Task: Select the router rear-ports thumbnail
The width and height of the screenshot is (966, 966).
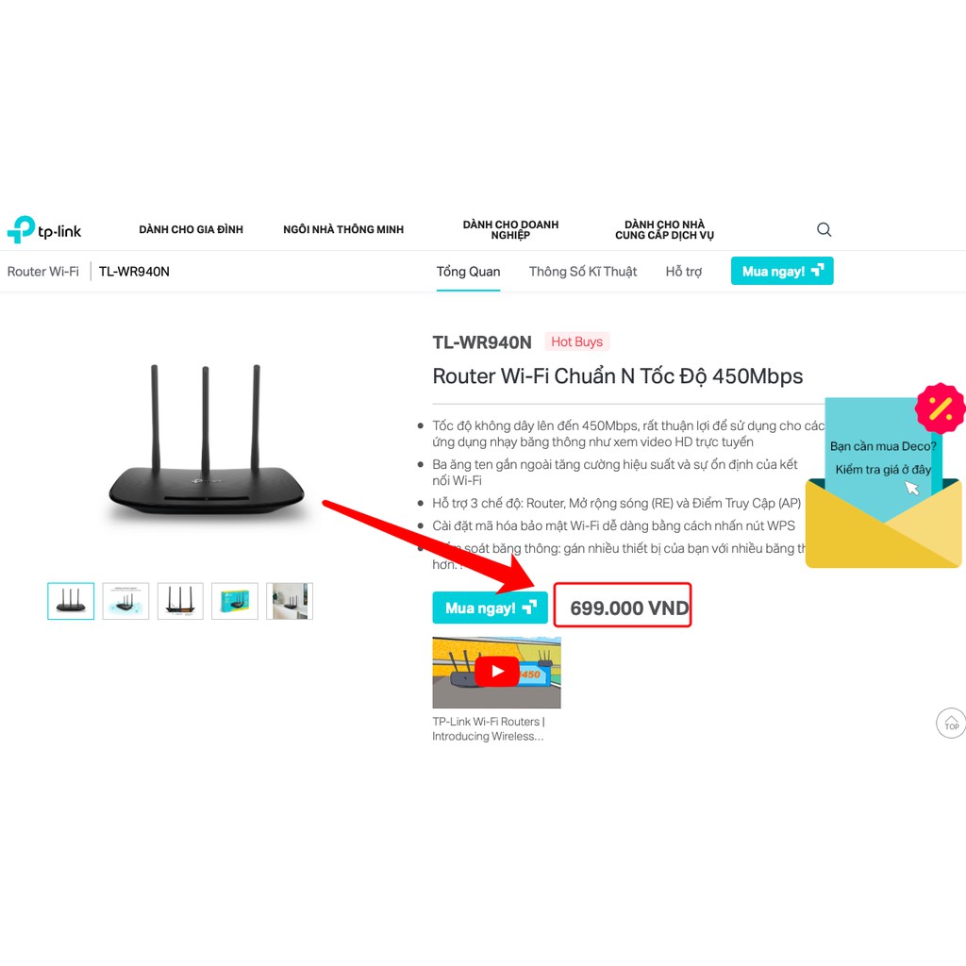Action: (180, 601)
